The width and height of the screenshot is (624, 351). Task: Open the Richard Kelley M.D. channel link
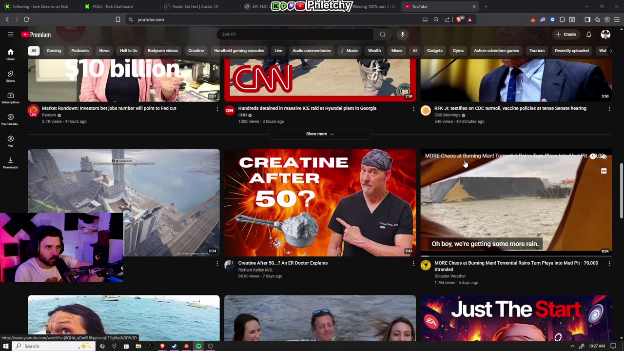tap(255, 270)
